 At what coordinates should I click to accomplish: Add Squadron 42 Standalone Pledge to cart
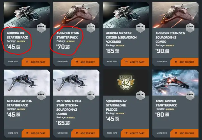coord(135,133)
